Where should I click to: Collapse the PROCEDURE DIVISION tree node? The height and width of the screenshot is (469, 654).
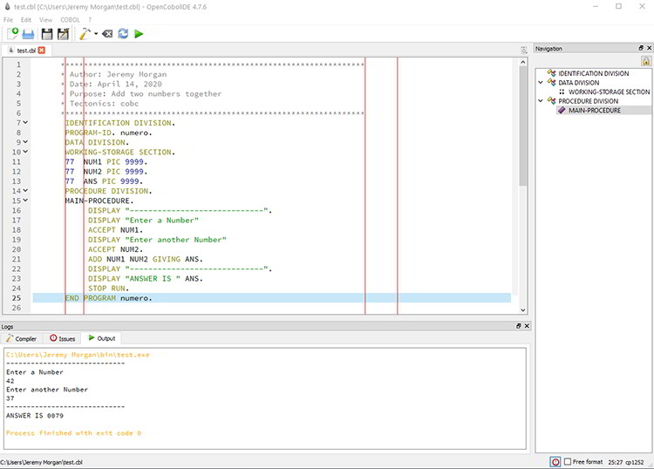(x=541, y=101)
